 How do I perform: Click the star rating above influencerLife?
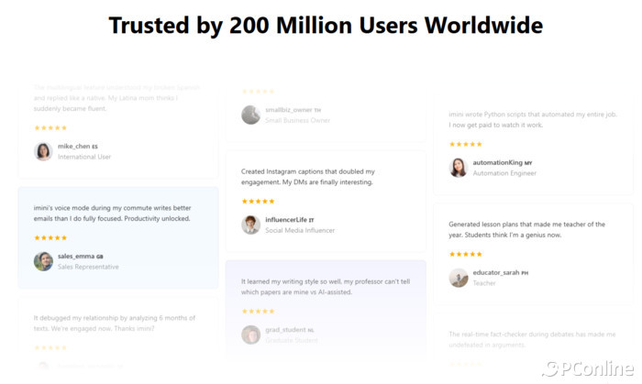click(258, 201)
